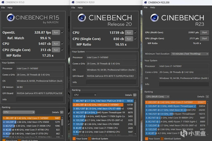Run the CPU (Single Core) test in R20
Screen dimensions: 212x141
click(129, 39)
